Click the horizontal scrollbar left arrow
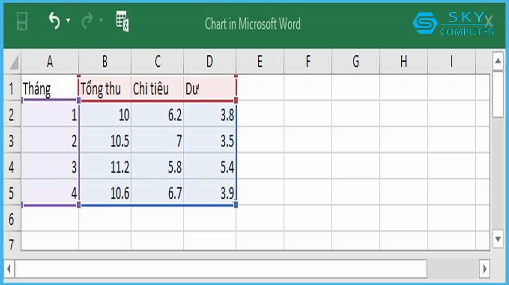Image resolution: width=509 pixels, height=285 pixels. click(9, 268)
